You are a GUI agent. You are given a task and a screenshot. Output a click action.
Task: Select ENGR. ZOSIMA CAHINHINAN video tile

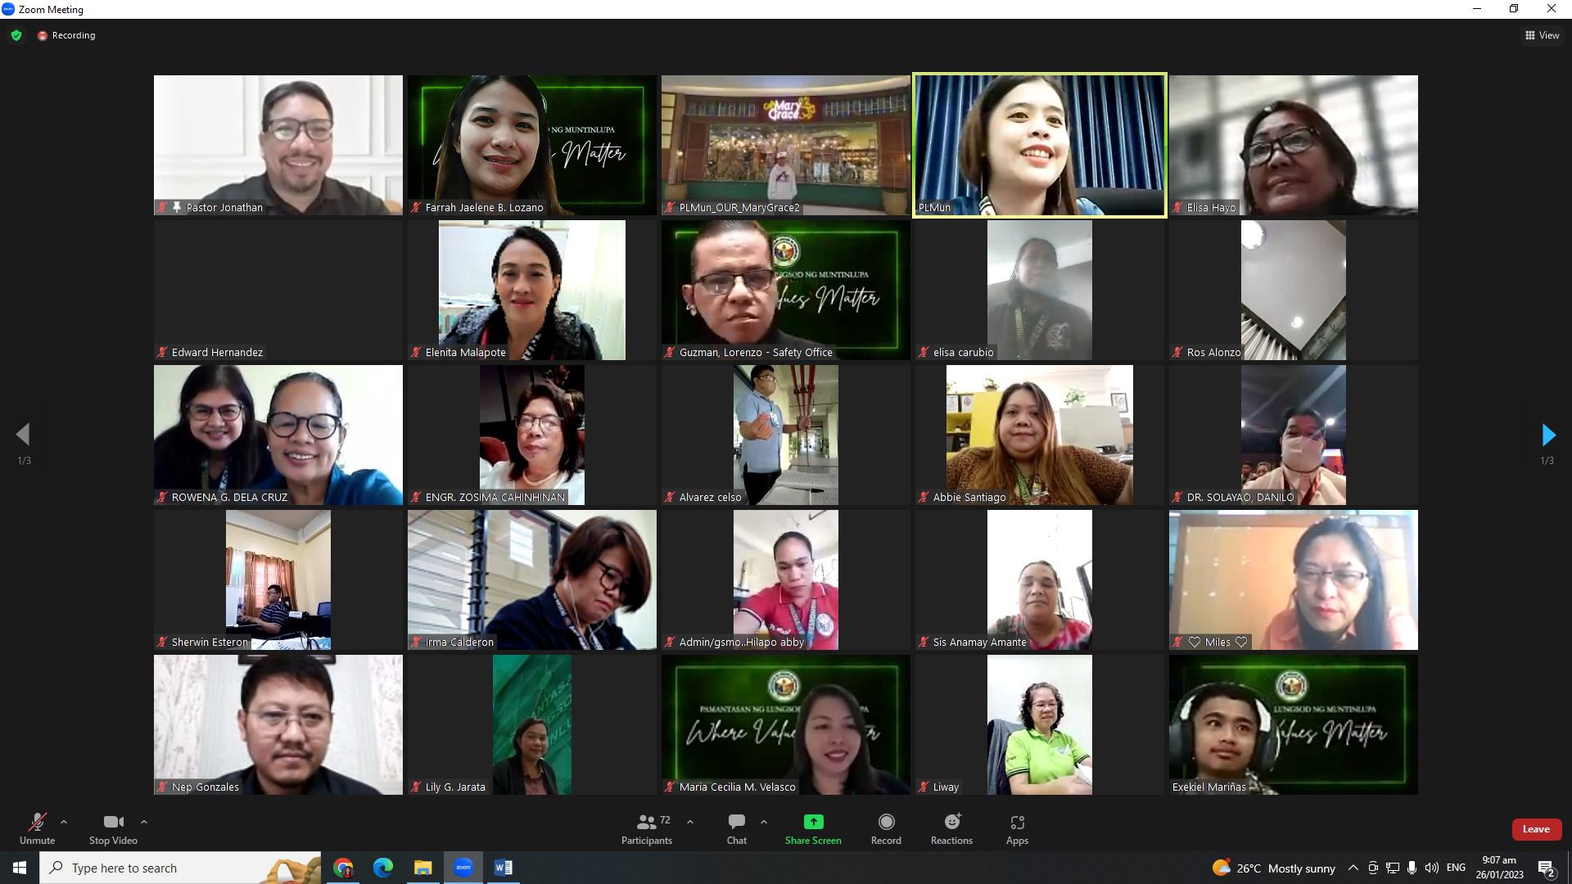click(532, 435)
